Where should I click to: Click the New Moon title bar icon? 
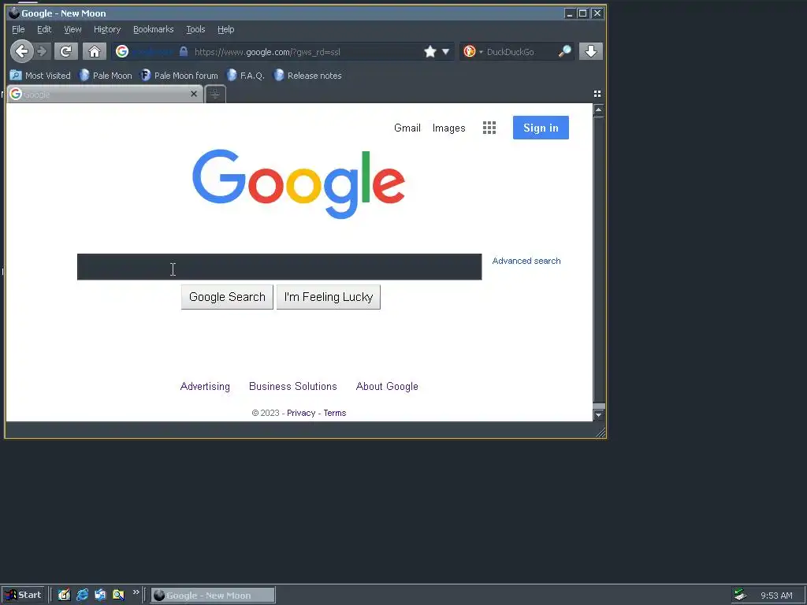point(14,13)
